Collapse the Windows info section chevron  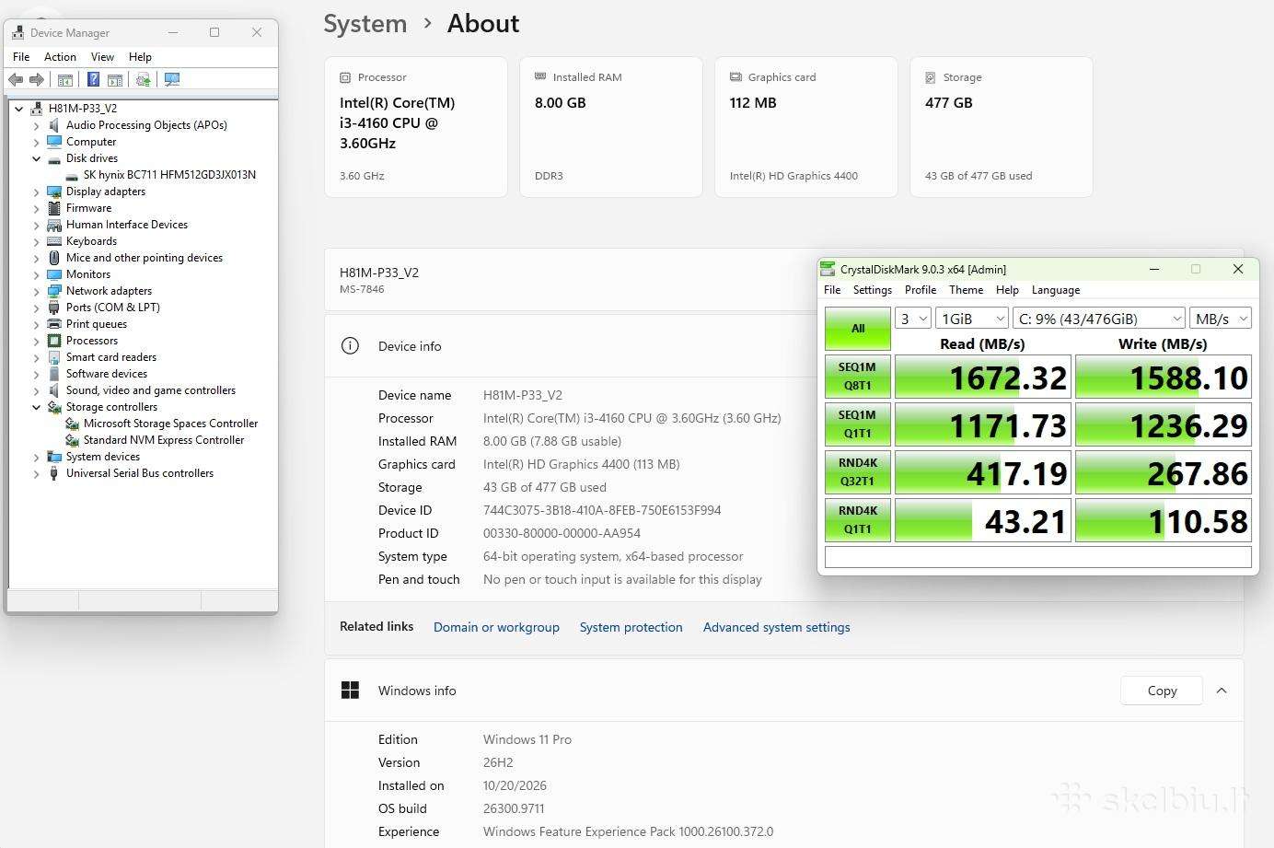[x=1222, y=691]
